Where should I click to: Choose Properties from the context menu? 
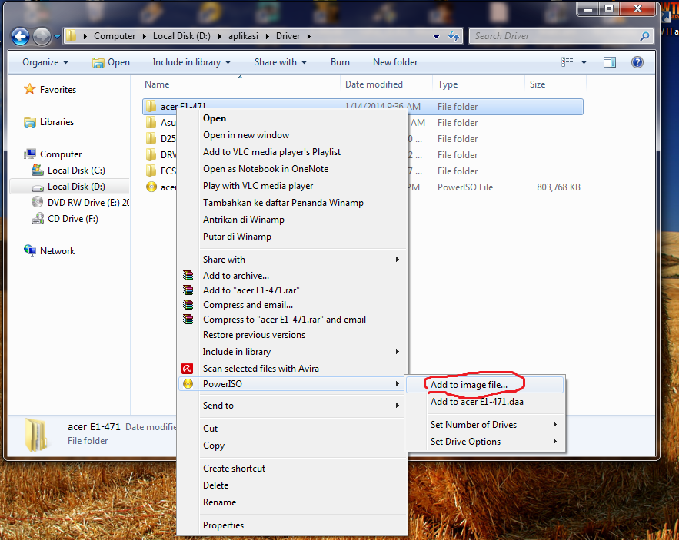[x=223, y=525]
